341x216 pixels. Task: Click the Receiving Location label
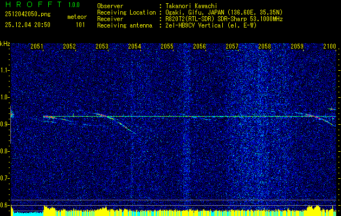(x=126, y=12)
